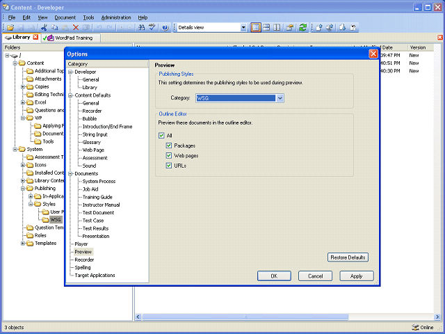Click the Version column header

pyautogui.click(x=421, y=47)
